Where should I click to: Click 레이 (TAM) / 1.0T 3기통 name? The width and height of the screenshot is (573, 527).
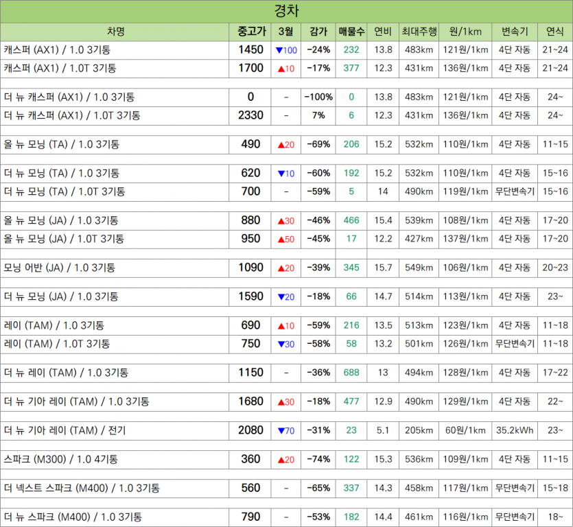click(x=57, y=344)
